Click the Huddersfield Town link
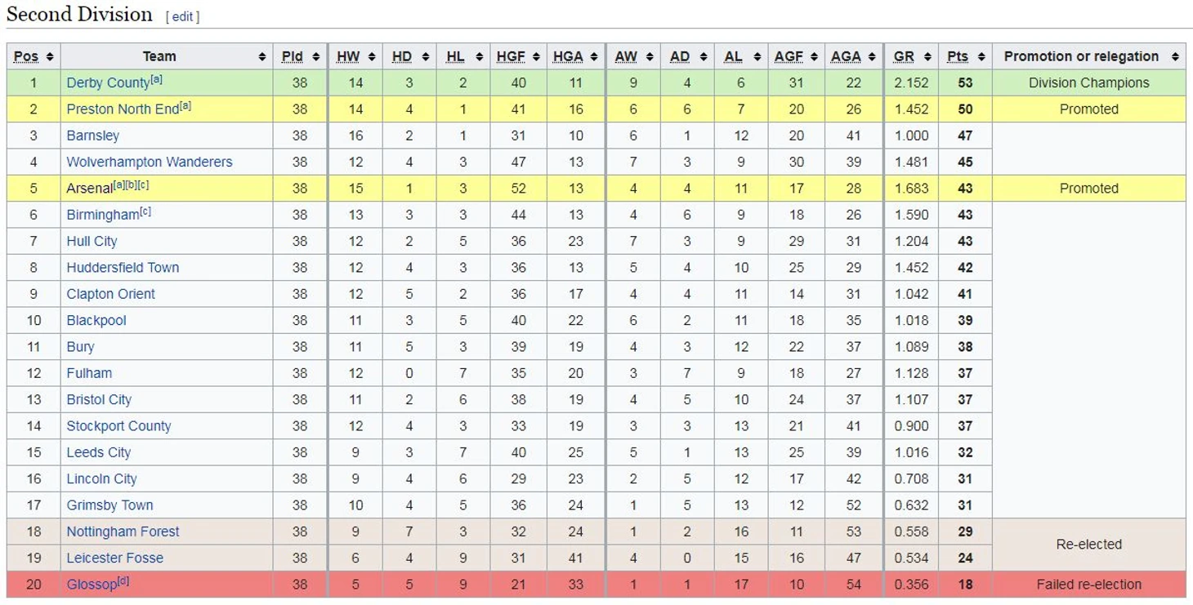Screen dimensions: 1193x605 [x=123, y=268]
